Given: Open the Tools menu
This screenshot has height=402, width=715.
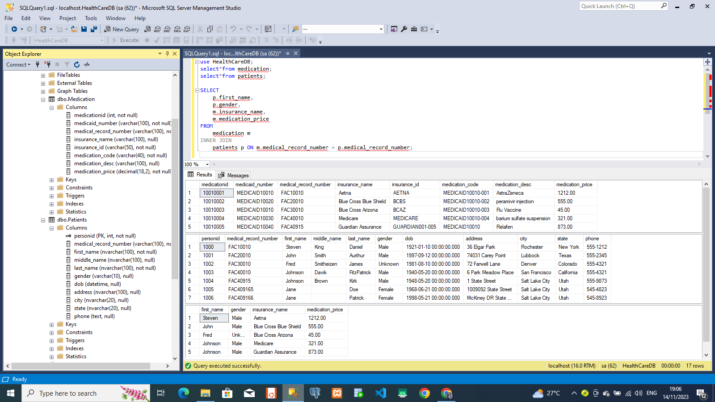Looking at the screenshot, I should 91,18.
